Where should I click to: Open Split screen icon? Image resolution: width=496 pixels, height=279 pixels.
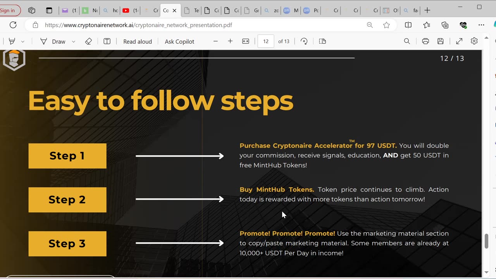(x=408, y=25)
